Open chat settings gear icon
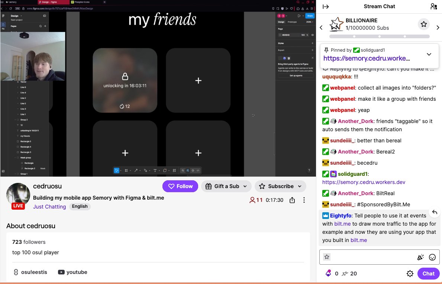The height and width of the screenshot is (284, 442). point(410,274)
